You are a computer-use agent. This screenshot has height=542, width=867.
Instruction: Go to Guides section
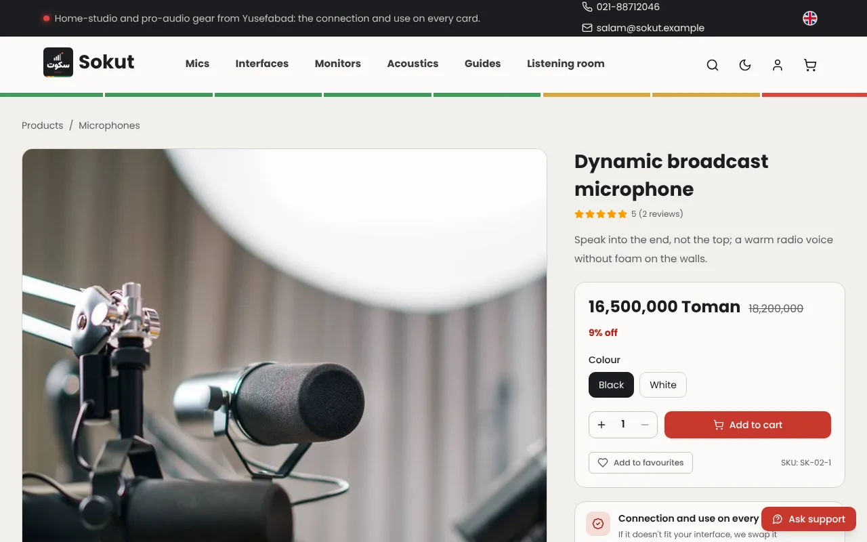[x=483, y=64]
